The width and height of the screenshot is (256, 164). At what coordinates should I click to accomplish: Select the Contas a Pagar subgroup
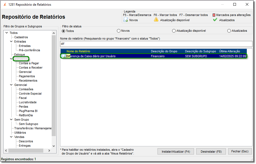coord(29,63)
